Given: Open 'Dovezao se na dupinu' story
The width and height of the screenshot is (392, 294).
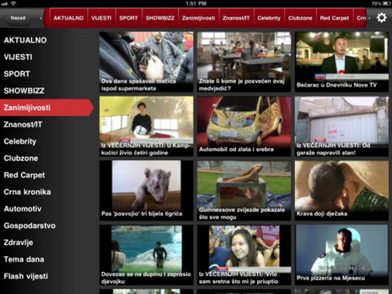Looking at the screenshot, I should [146, 255].
